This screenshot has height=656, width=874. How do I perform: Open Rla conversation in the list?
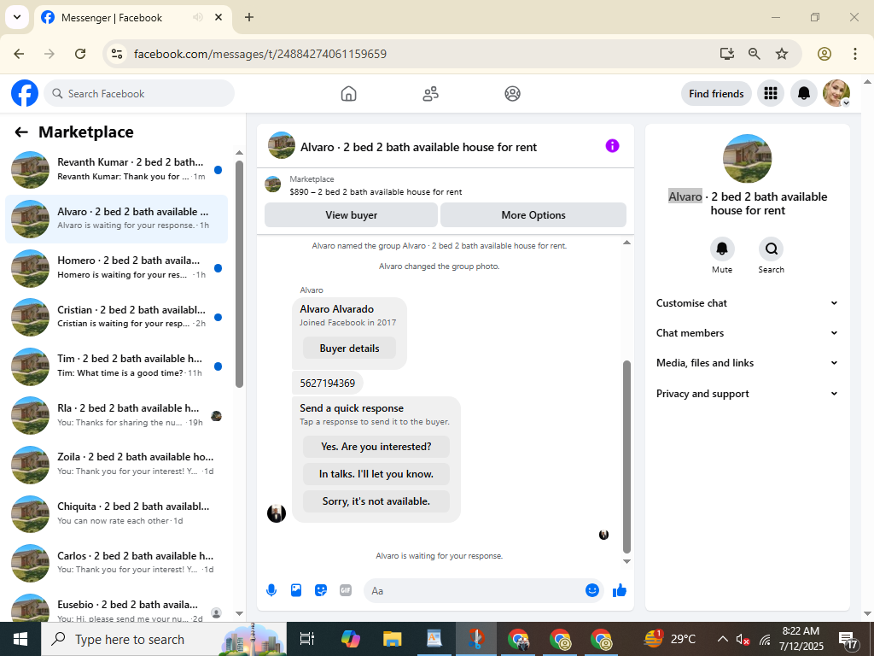[x=116, y=415]
